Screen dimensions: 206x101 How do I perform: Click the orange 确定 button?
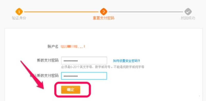pos(71,90)
